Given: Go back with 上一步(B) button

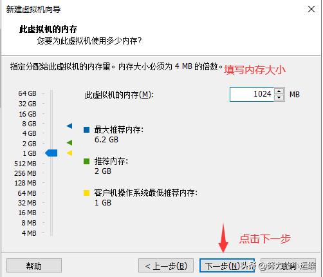Looking at the screenshot, I should point(166,265).
